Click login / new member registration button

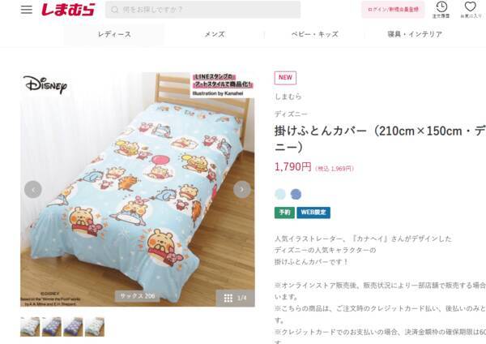click(x=393, y=10)
